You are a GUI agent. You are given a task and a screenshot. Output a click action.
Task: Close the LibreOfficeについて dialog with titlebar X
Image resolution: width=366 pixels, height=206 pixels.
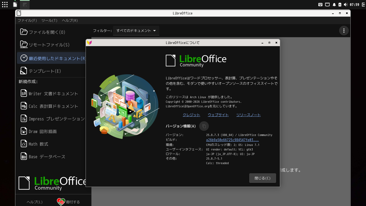[276, 43]
